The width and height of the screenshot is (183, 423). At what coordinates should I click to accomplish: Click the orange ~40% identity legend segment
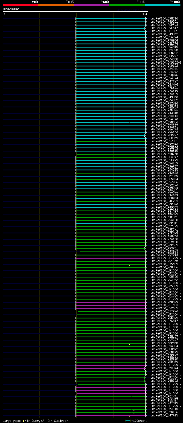pos(56,5)
